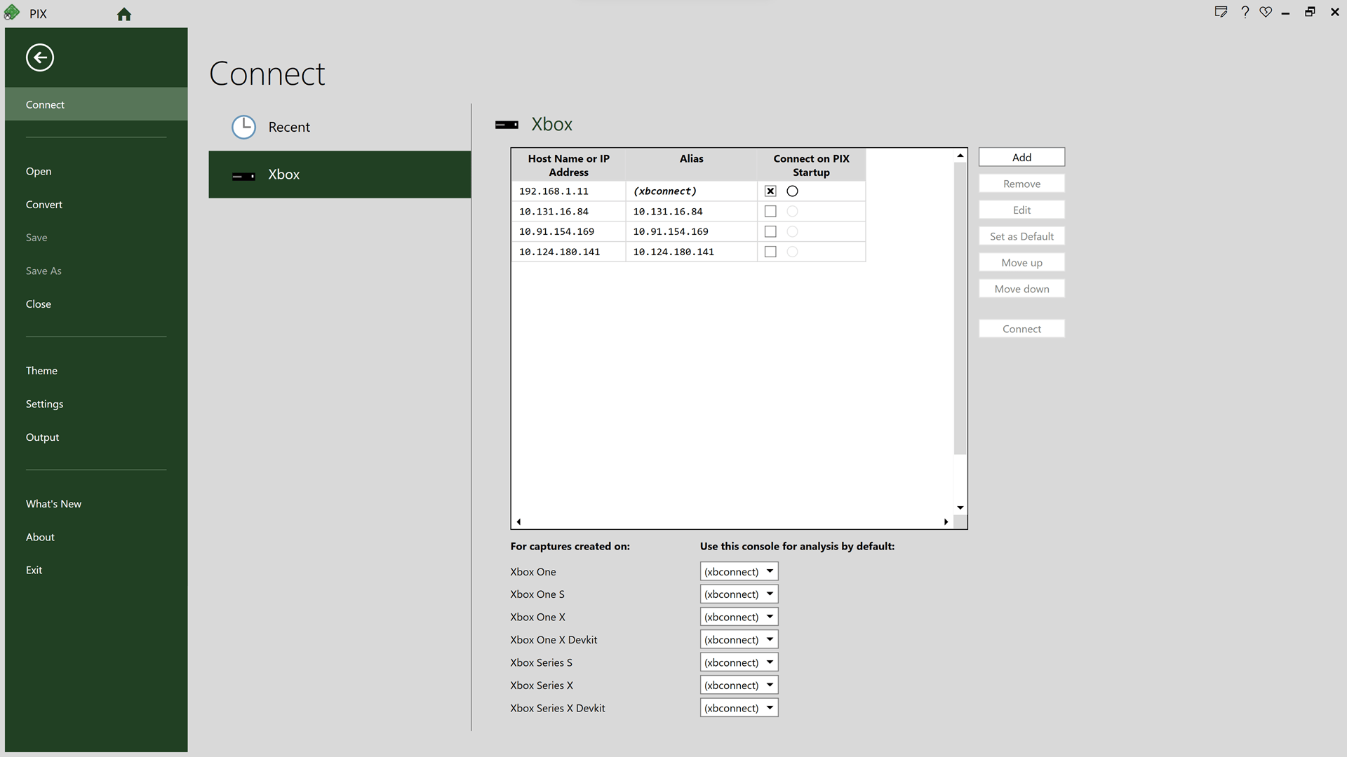Select the 10.91.154.169 host address cell
Image resolution: width=1347 pixels, height=757 pixels.
coord(569,232)
